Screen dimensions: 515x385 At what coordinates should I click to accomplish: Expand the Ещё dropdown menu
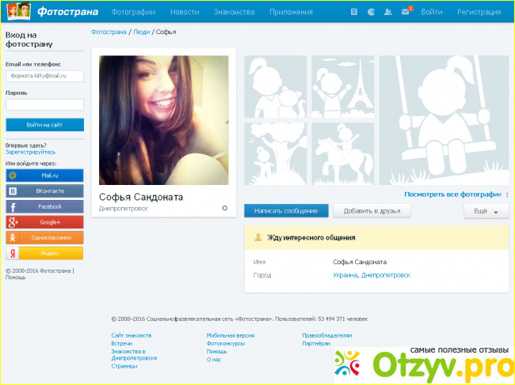(x=486, y=212)
